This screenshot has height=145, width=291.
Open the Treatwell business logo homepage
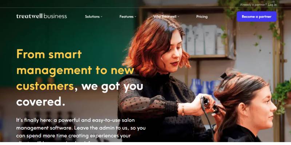tap(41, 16)
